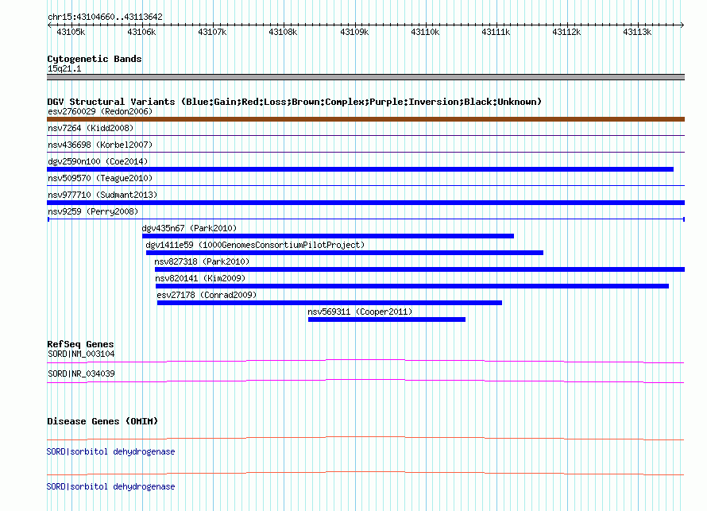Select the 15q21.1 band name text
This screenshot has height=511, width=707.
64,68
